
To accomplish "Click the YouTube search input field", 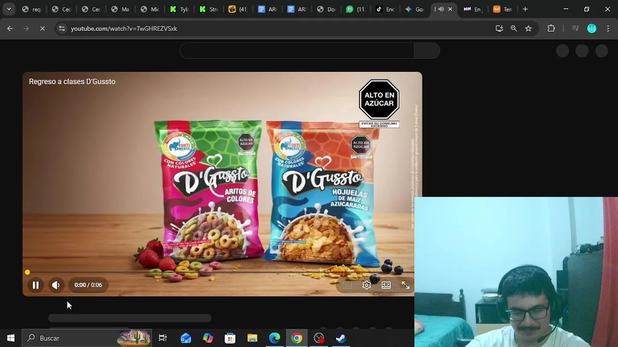I will click(296, 51).
